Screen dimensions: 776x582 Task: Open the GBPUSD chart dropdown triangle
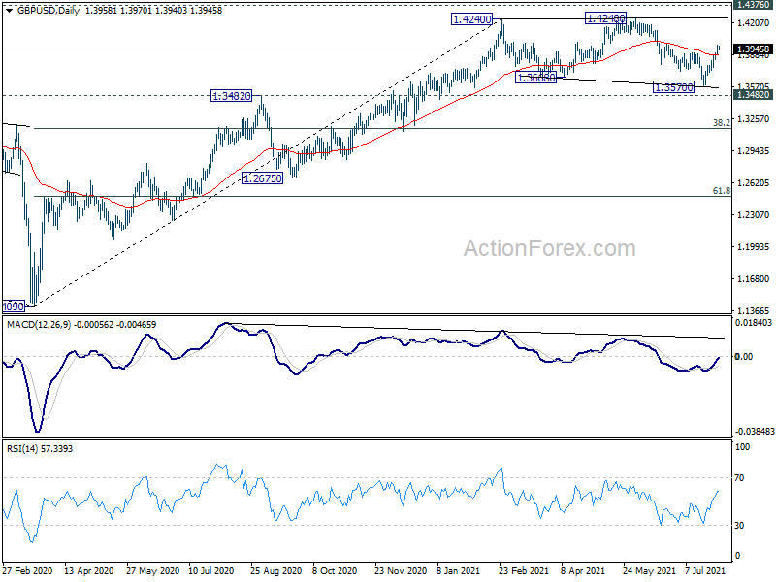[x=9, y=11]
